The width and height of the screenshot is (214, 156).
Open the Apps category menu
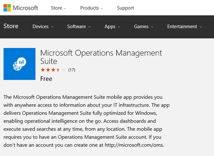point(112,27)
